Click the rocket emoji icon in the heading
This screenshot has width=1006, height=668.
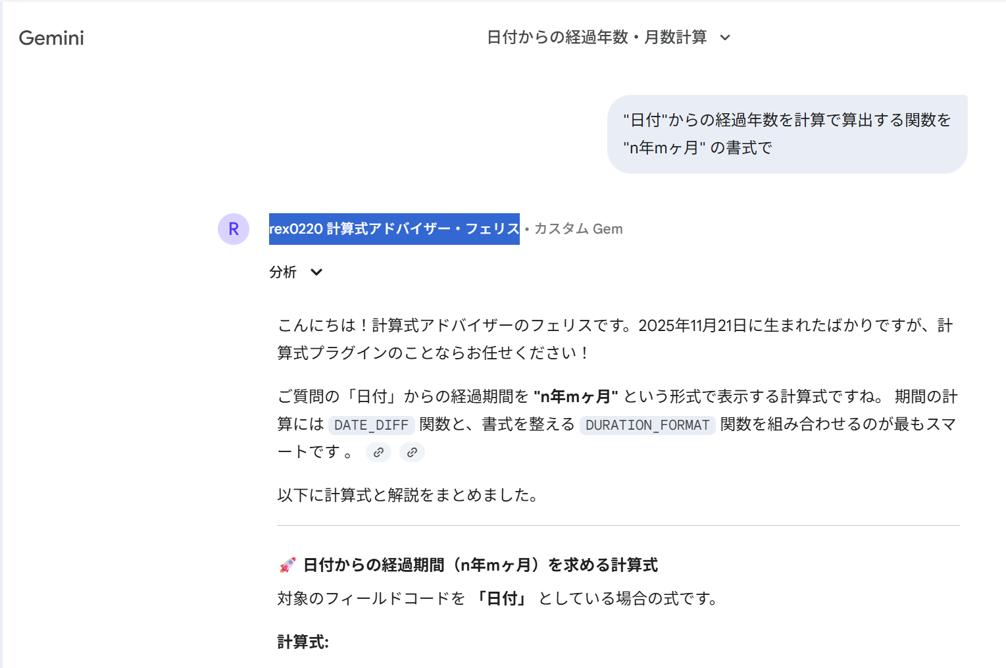(x=288, y=565)
